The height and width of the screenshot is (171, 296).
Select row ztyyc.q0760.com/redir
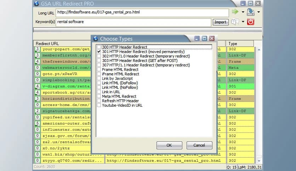pos(72,161)
